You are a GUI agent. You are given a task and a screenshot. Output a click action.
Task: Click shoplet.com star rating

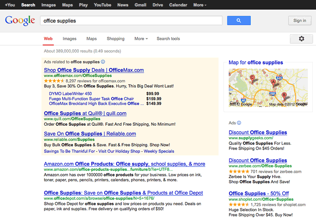tap(239, 204)
